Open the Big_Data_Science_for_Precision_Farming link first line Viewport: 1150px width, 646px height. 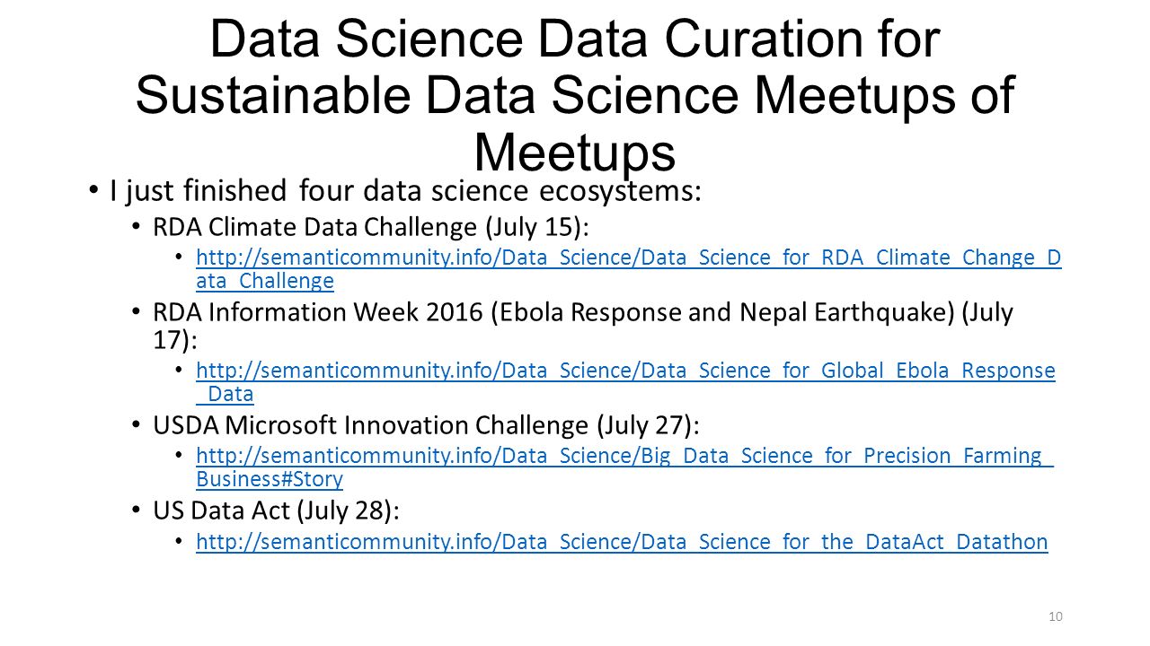point(624,455)
